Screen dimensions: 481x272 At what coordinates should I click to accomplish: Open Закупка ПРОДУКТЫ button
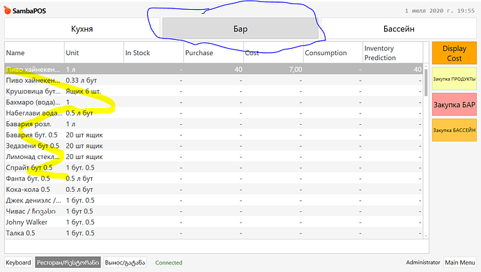(455, 79)
